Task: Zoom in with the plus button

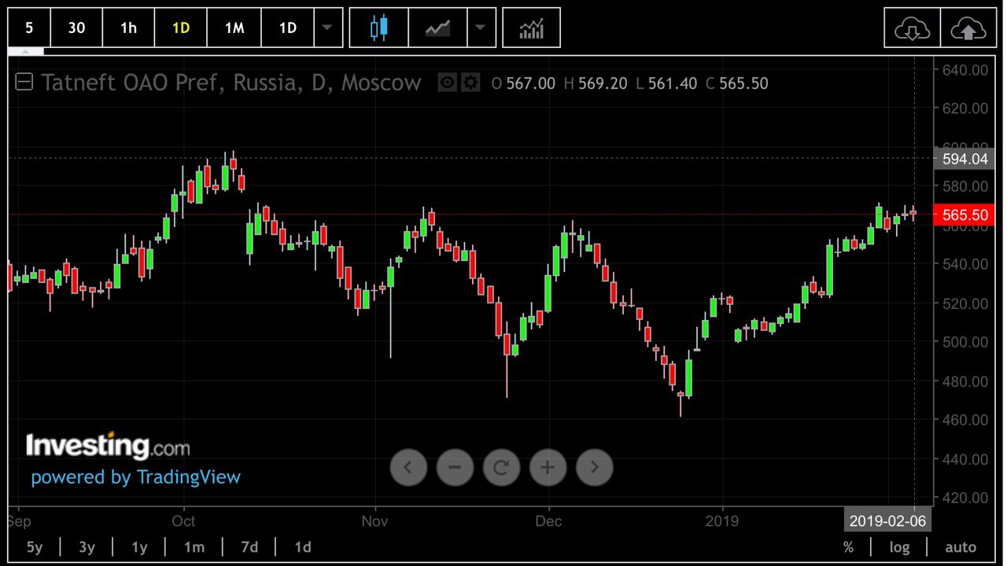Action: [548, 468]
